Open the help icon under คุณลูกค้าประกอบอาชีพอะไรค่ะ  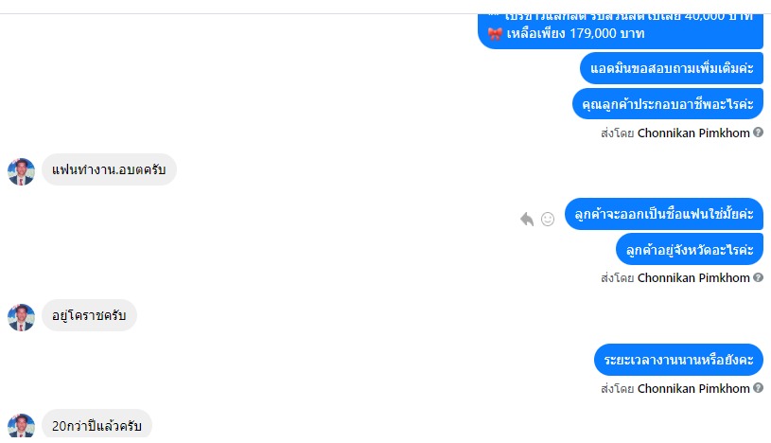(x=758, y=132)
